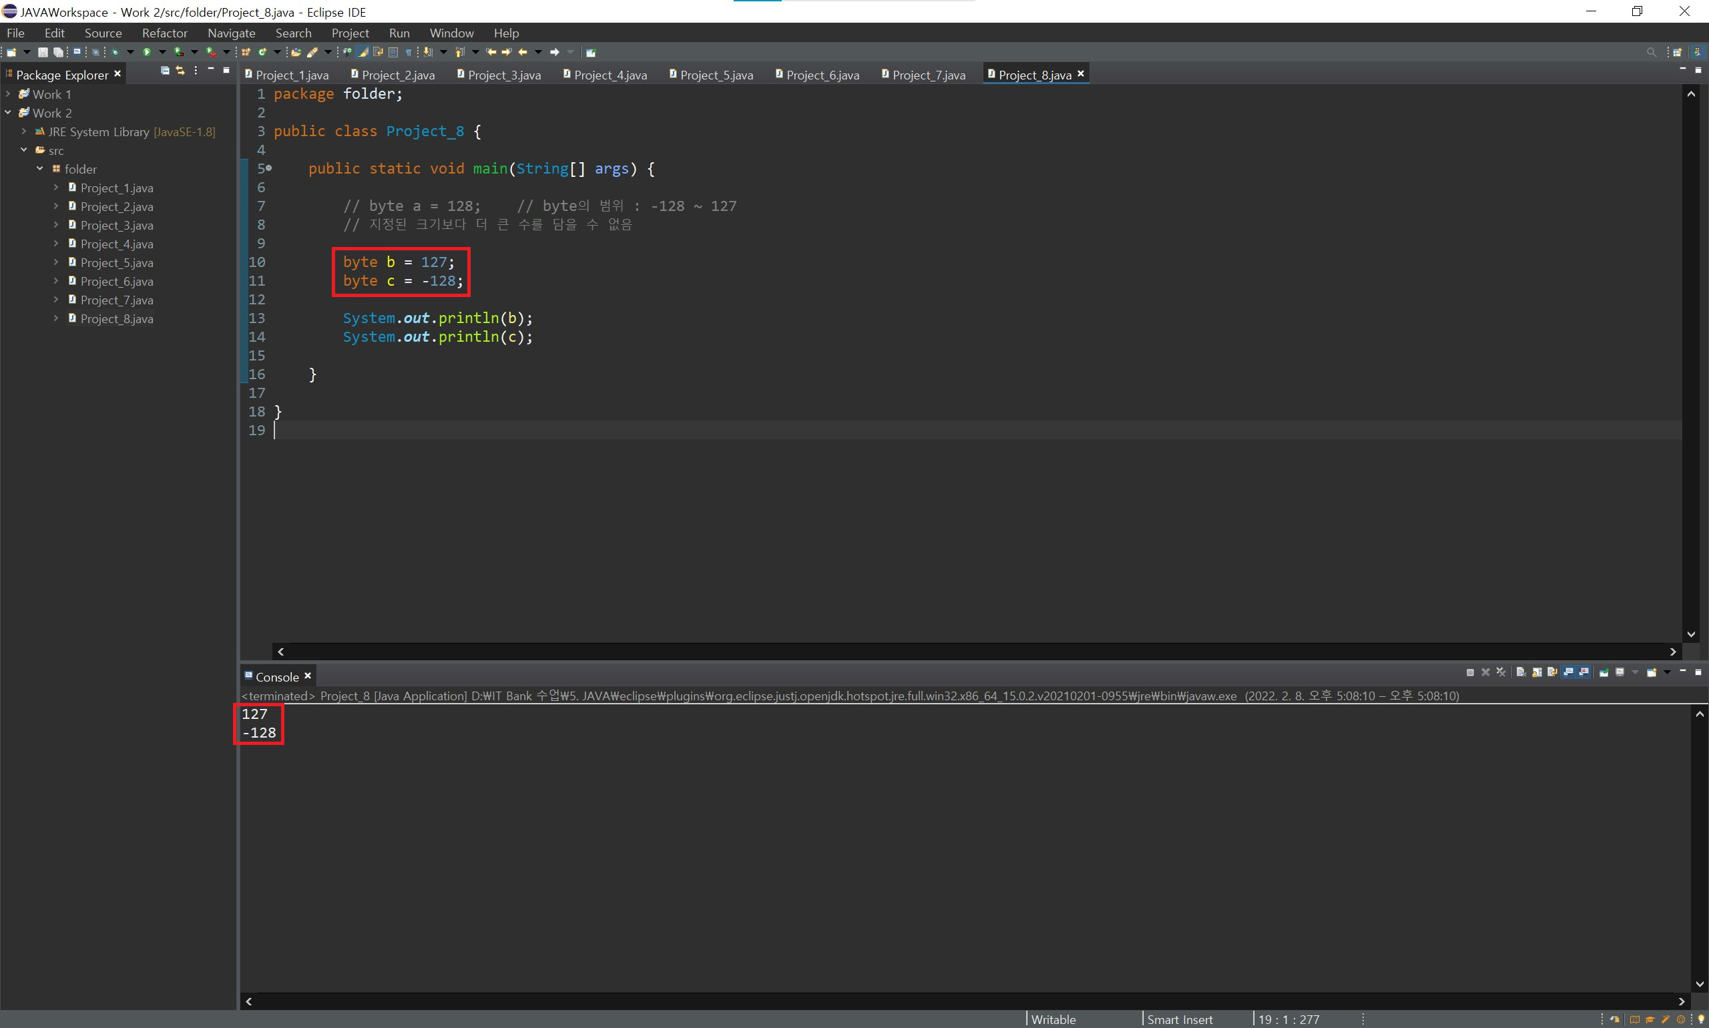Image resolution: width=1709 pixels, height=1028 pixels.
Task: Select Project_3.java in Package Explorer
Action: coord(116,226)
